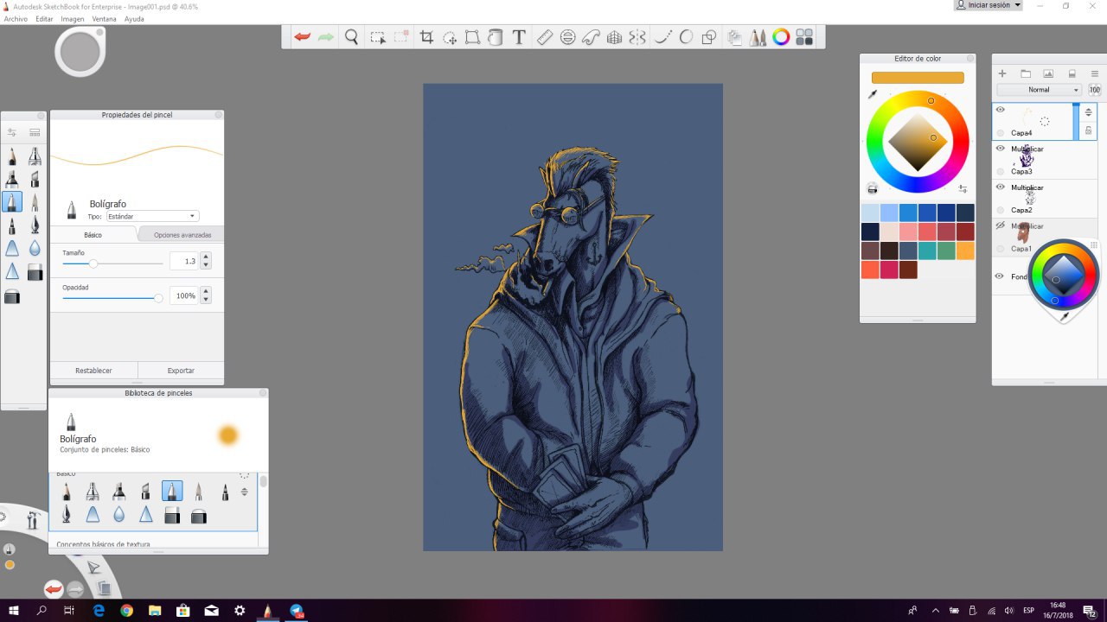1107x622 pixels.
Task: Toggle the Symmetry tool
Action: [x=637, y=37]
